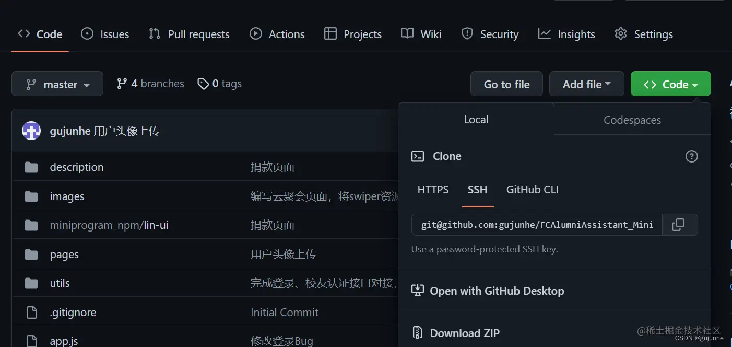
Task: Click the utils folder icon
Action: [x=31, y=283]
